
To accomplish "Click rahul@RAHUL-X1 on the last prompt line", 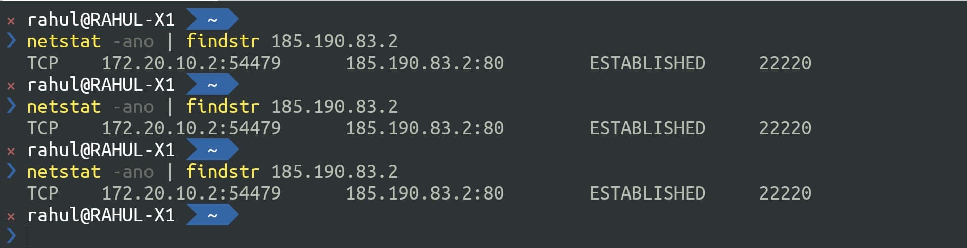I will point(101,215).
